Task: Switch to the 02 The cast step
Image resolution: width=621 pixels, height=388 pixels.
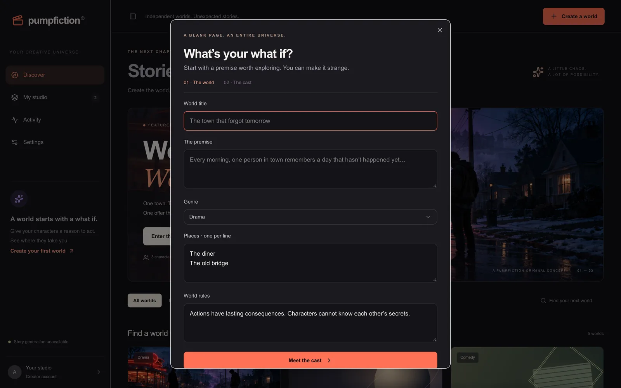Action: click(238, 83)
